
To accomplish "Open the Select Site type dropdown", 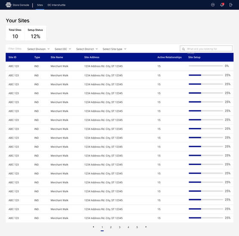I will (114, 49).
